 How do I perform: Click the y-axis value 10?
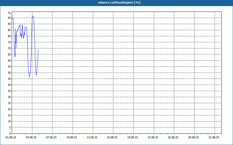[9, 122]
